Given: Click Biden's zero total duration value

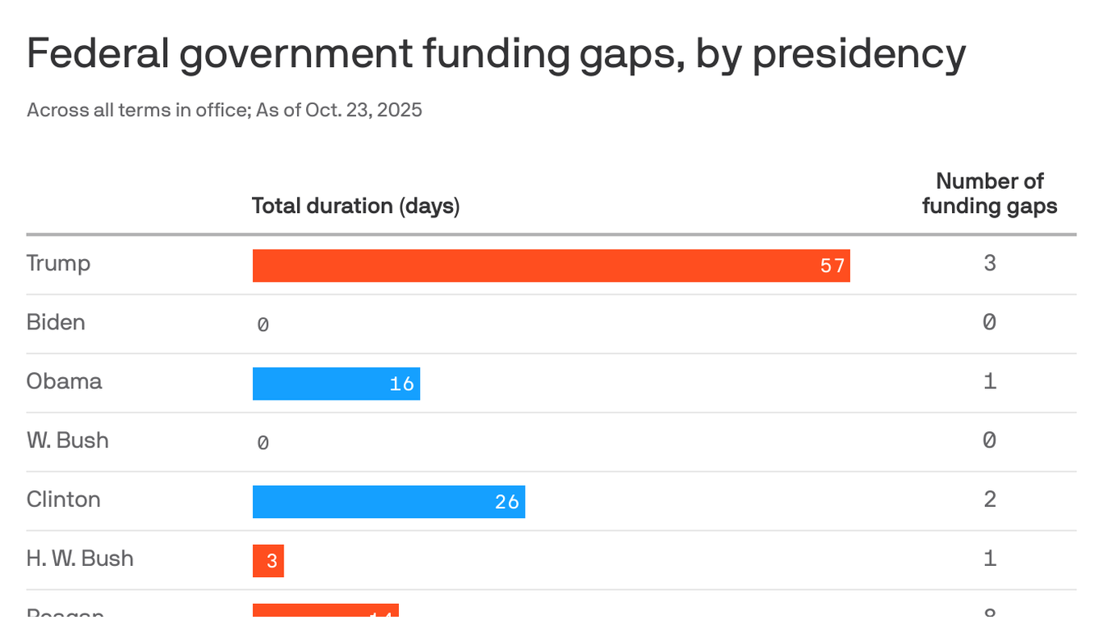Looking at the screenshot, I should click(x=262, y=325).
